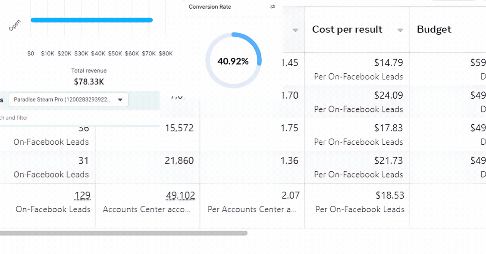Click the $78.33K total revenue value
Screen dimensions: 486x254
(x=89, y=82)
